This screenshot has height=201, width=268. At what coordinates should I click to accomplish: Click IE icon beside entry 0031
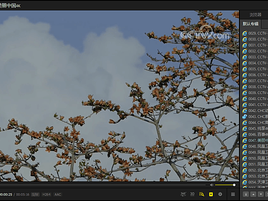point(244,45)
